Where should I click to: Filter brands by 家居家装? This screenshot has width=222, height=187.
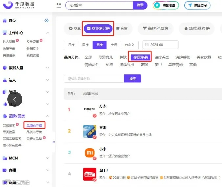point(141,57)
